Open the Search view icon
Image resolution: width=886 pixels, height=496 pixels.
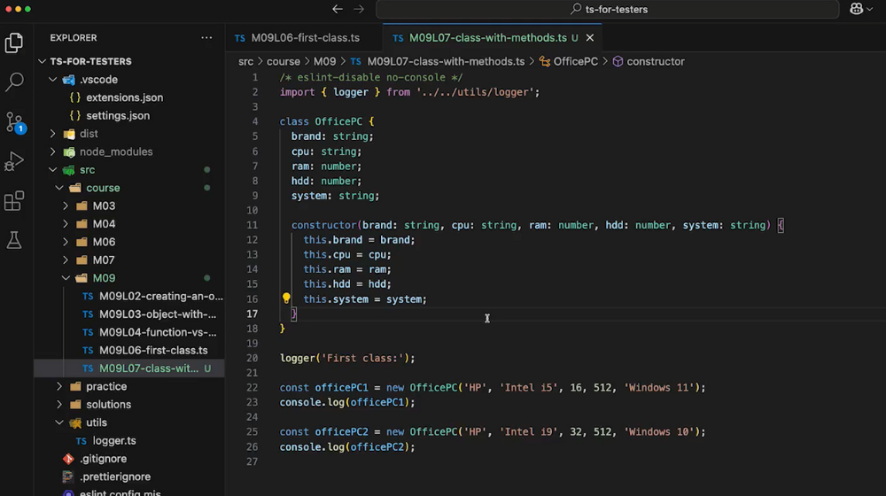14,81
